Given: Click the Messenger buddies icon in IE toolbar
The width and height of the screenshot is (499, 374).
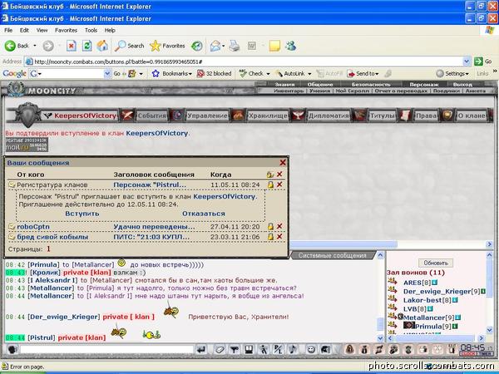Looking at the screenshot, I should (x=290, y=46).
